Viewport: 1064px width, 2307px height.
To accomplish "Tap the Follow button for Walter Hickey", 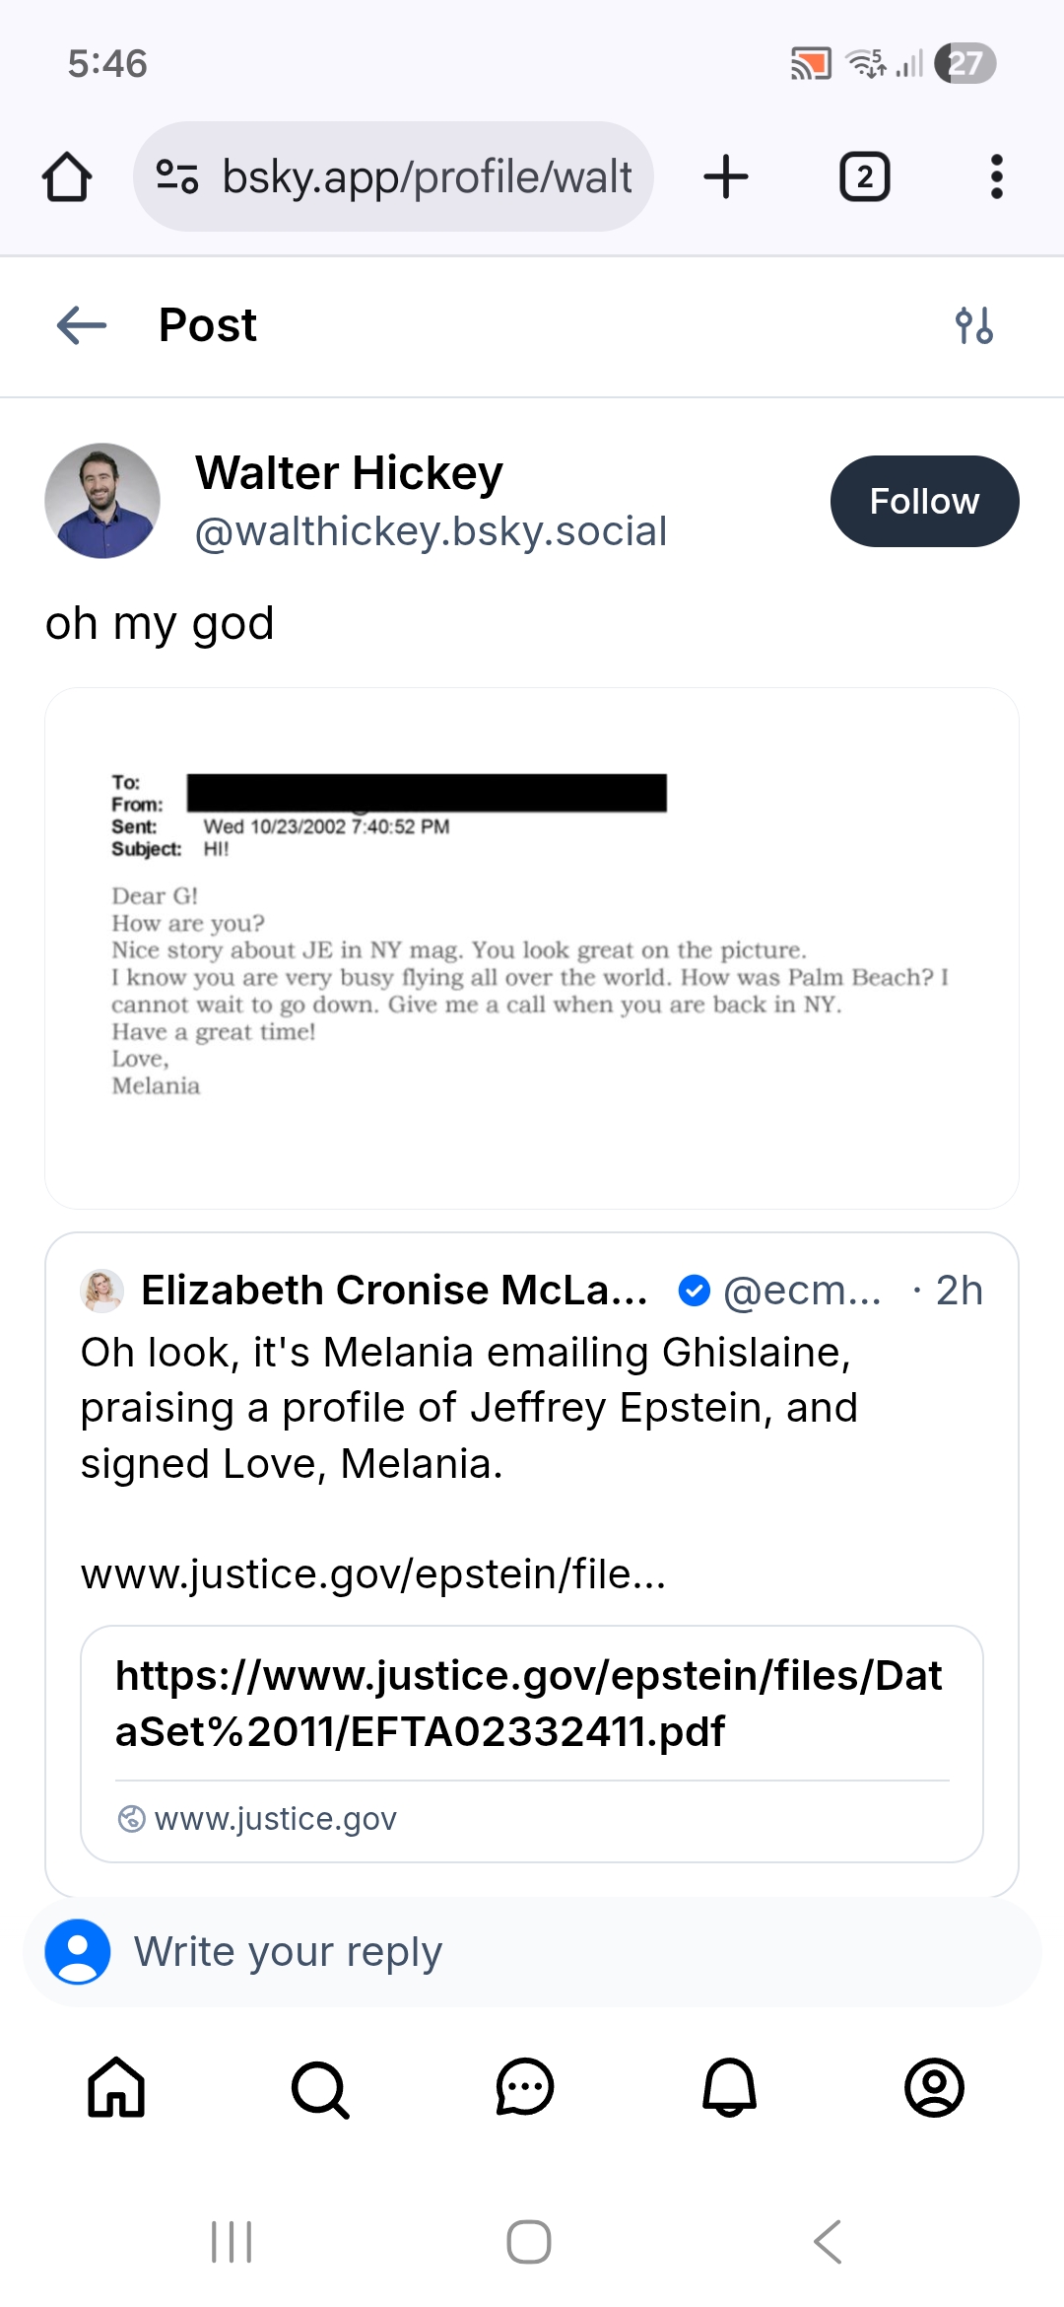I will click(923, 500).
